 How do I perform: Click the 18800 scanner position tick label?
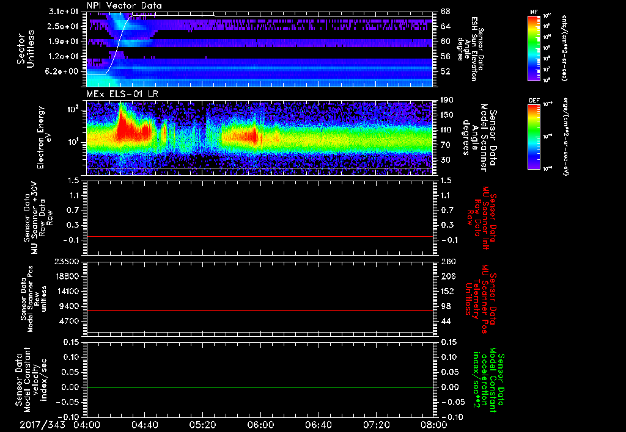[x=68, y=276]
